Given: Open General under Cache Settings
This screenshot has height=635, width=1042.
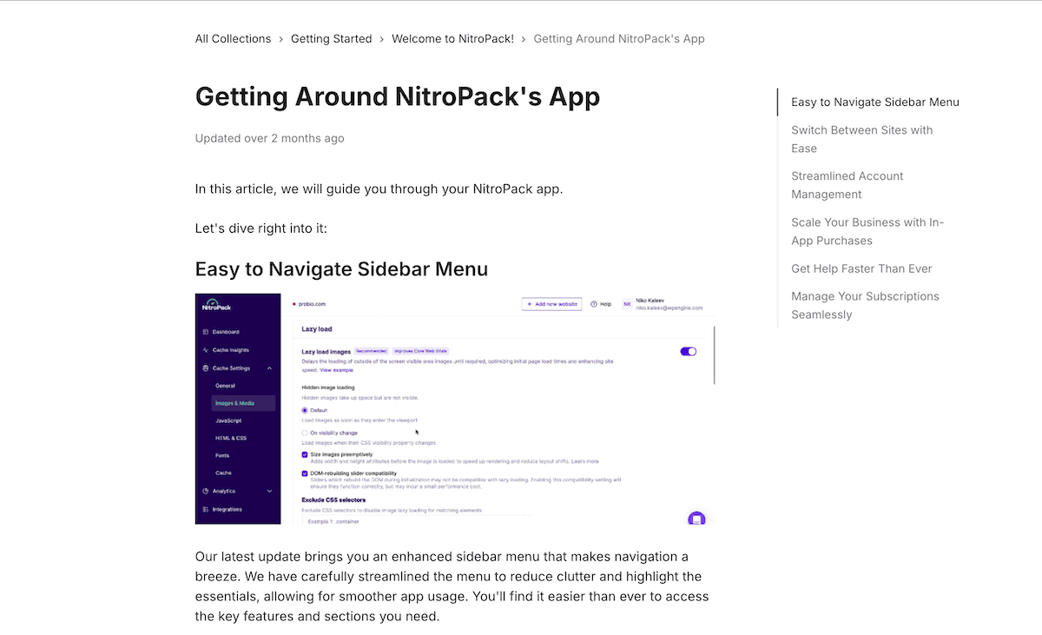Looking at the screenshot, I should click(225, 386).
